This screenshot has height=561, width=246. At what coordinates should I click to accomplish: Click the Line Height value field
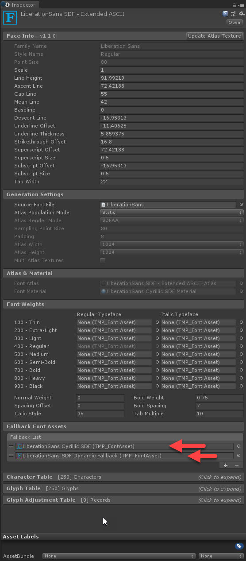coord(172,78)
